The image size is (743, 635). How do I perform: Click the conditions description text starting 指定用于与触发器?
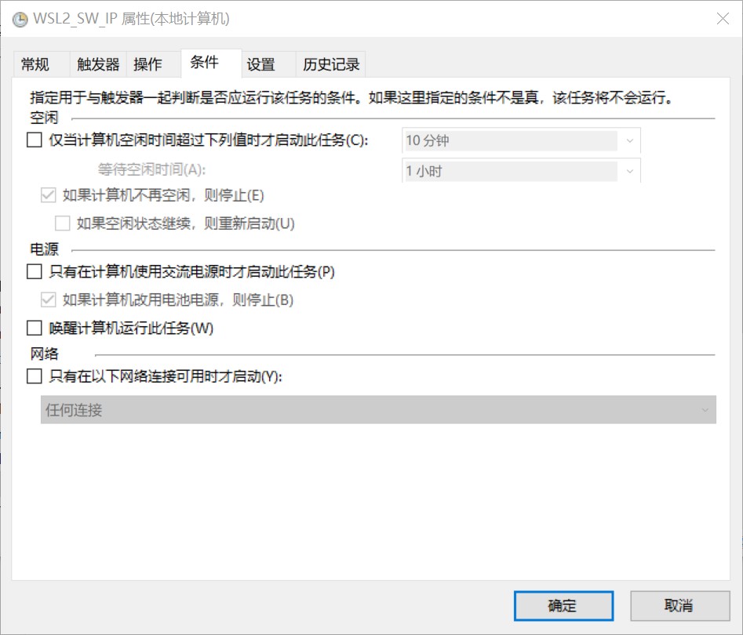point(351,97)
